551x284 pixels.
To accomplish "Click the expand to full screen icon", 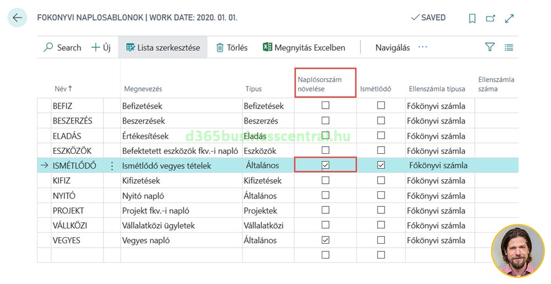I will coord(509,18).
